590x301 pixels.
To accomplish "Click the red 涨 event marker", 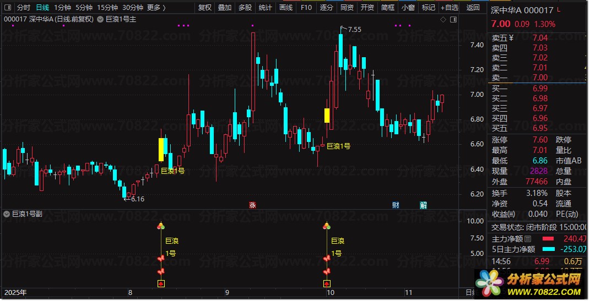I will 252,205.
